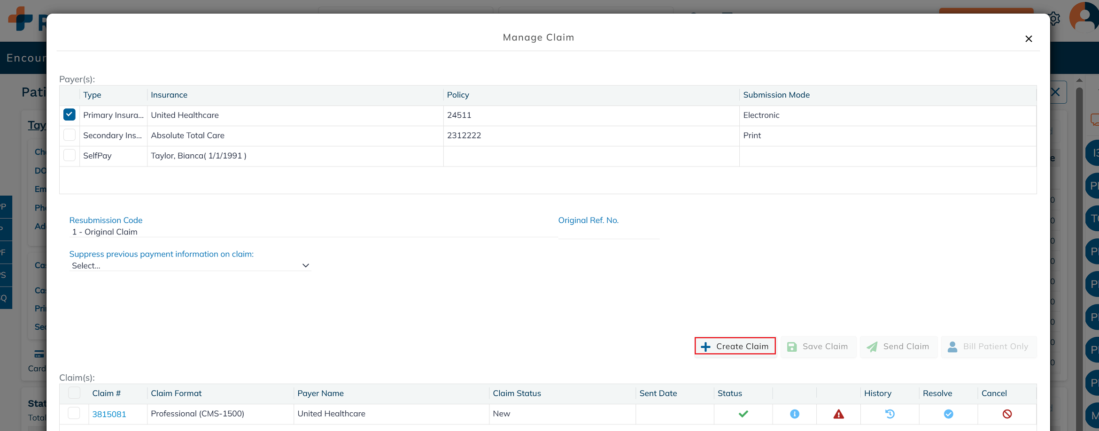The height and width of the screenshot is (431, 1099).
Task: Cancel claim using the red prohibited icon
Action: [1007, 414]
